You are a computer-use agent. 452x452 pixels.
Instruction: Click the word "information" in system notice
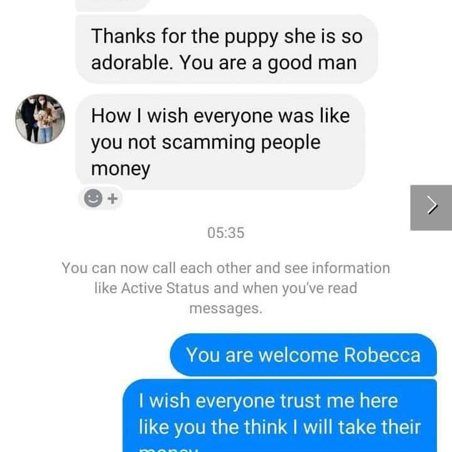point(351,268)
